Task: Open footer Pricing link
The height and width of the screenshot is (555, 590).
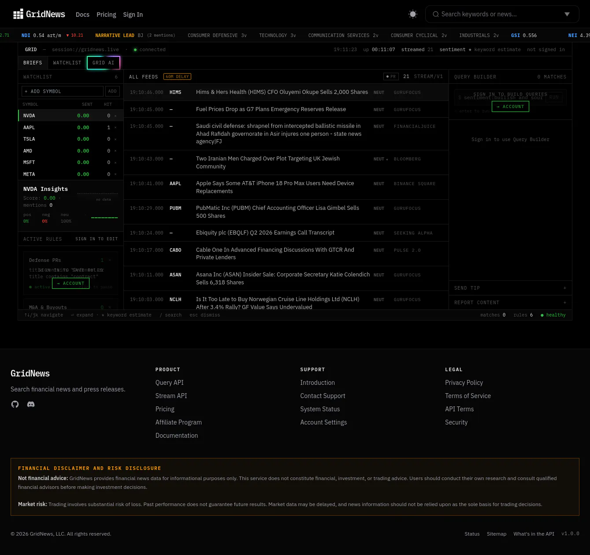Action: coord(165,409)
